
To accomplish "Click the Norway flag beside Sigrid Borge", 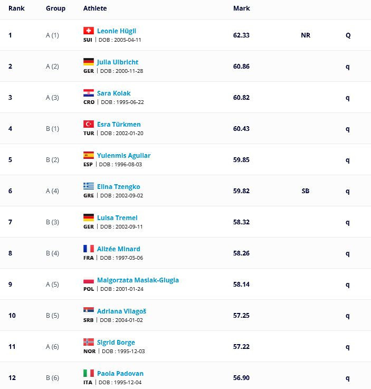I will click(x=89, y=342).
